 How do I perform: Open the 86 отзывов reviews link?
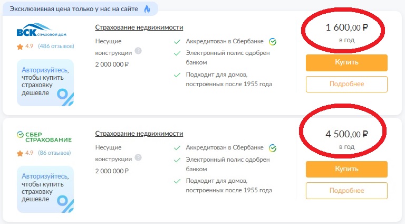[55, 153]
